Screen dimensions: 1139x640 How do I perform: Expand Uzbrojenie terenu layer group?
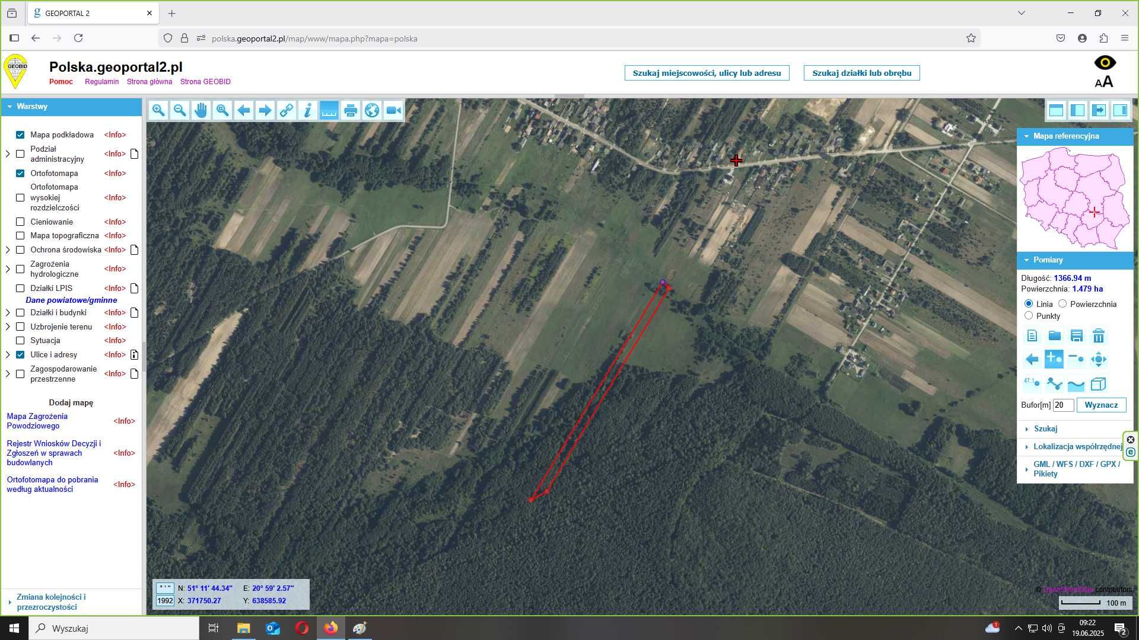click(8, 327)
